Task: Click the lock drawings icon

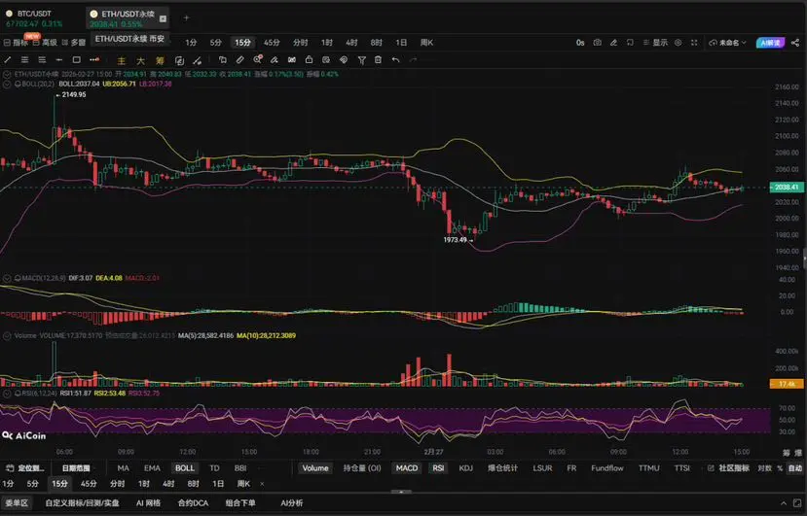Action: click(309, 60)
